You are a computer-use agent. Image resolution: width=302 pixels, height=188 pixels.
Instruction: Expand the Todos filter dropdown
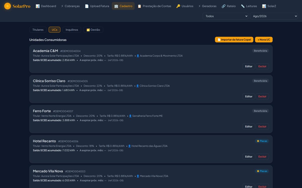click(225, 16)
